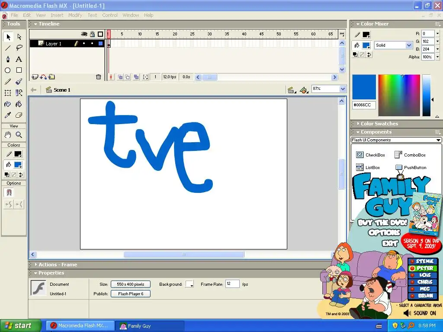Open the 87% stage zoom dropdown
The width and height of the screenshot is (443, 332).
(343, 89)
